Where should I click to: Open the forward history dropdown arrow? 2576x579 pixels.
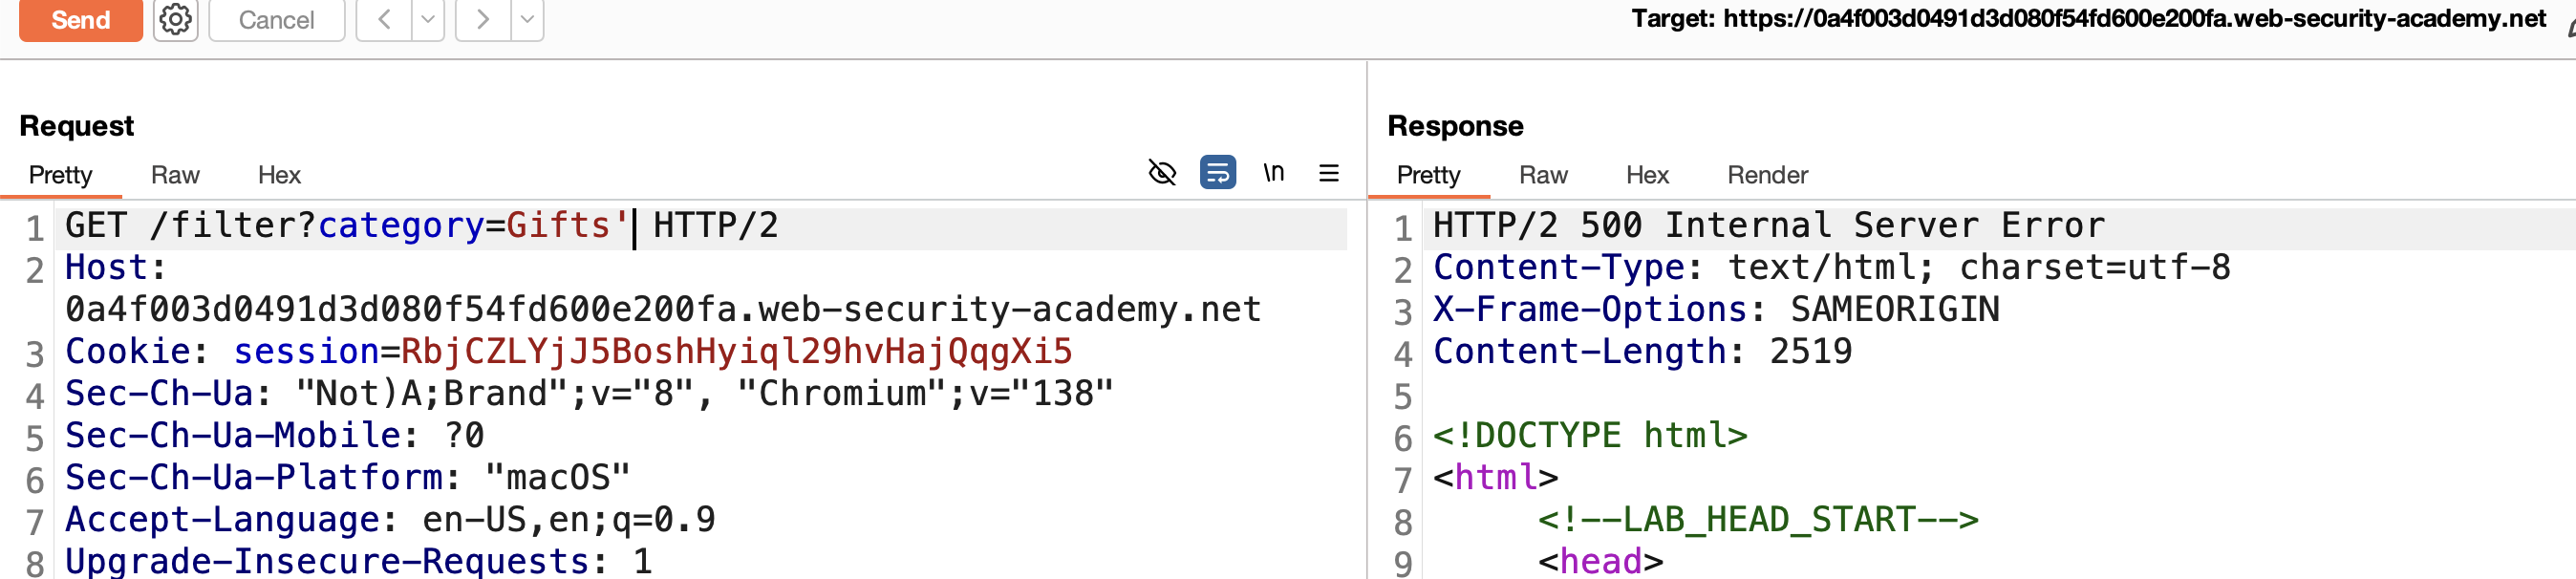[527, 20]
